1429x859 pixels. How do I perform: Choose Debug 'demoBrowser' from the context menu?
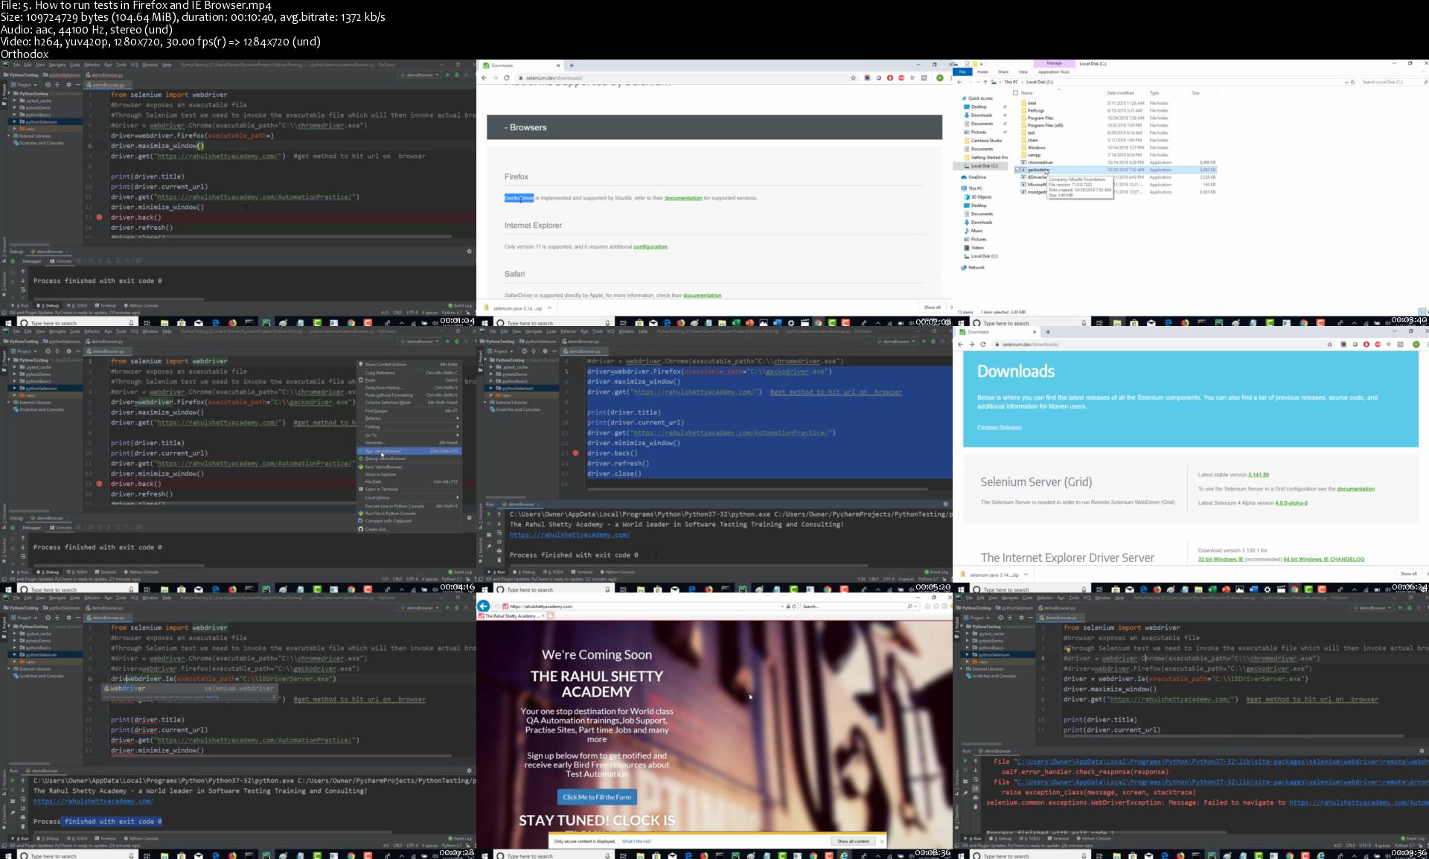409,459
